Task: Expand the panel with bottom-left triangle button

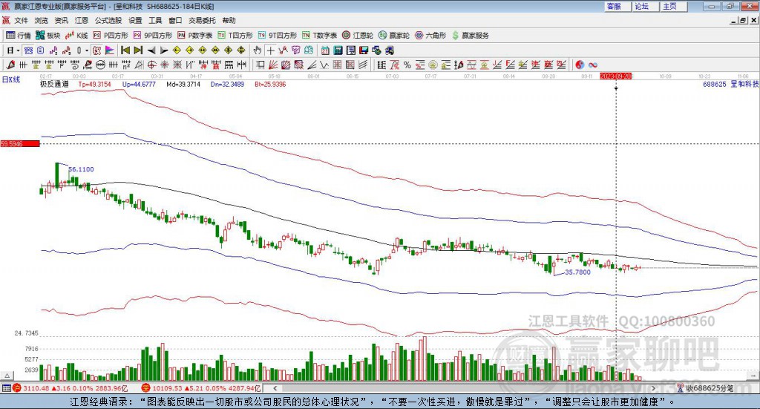Action: pos(7,376)
